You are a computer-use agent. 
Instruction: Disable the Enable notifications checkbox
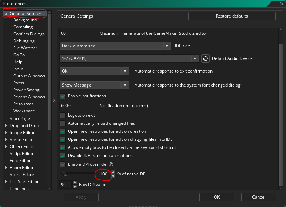coord(63,96)
